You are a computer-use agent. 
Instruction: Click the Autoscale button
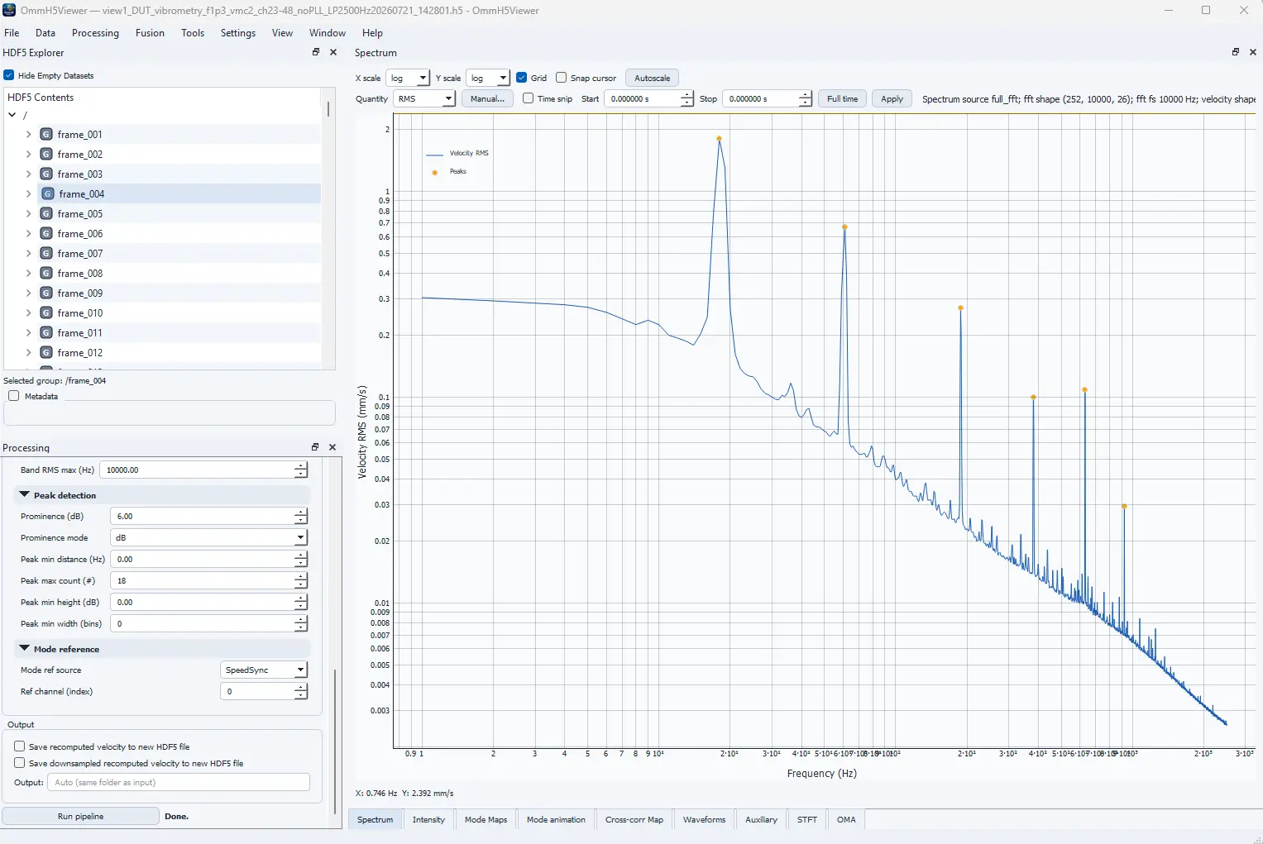[653, 78]
